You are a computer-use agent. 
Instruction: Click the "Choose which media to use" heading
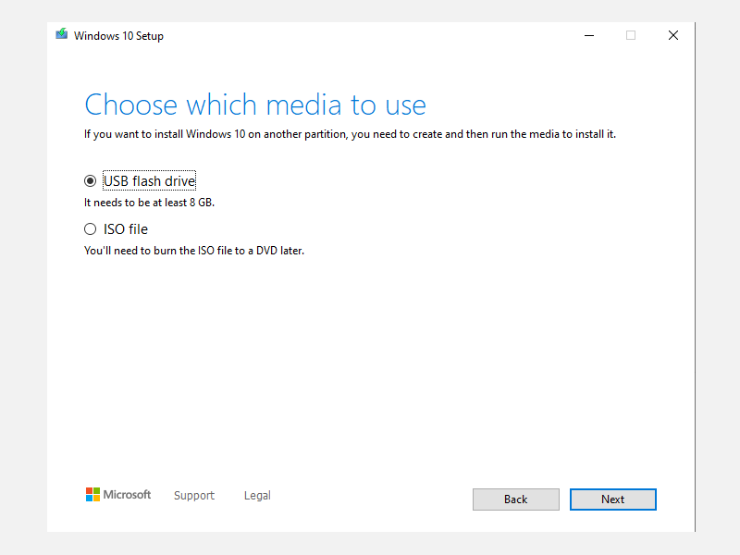255,105
